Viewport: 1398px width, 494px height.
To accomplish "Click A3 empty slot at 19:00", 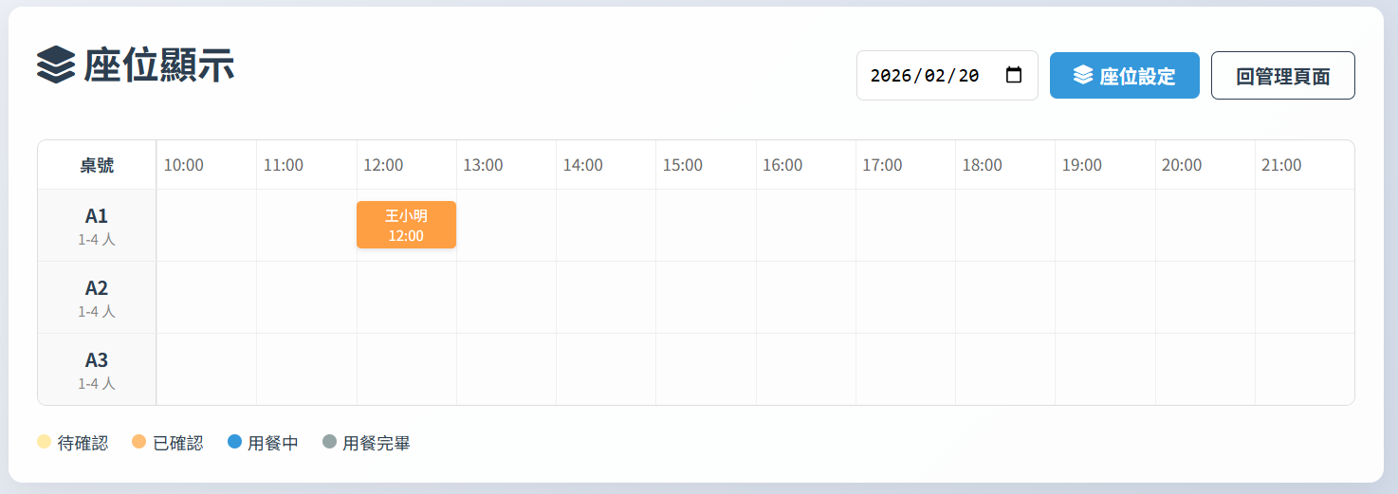I will coord(1105,370).
